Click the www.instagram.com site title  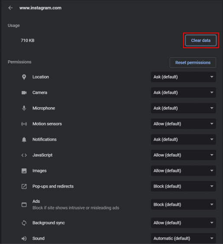point(40,8)
